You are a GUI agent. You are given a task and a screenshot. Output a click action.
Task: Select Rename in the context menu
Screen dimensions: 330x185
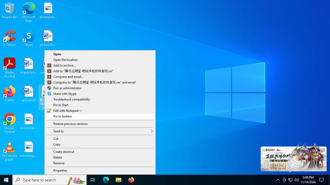(x=100, y=163)
